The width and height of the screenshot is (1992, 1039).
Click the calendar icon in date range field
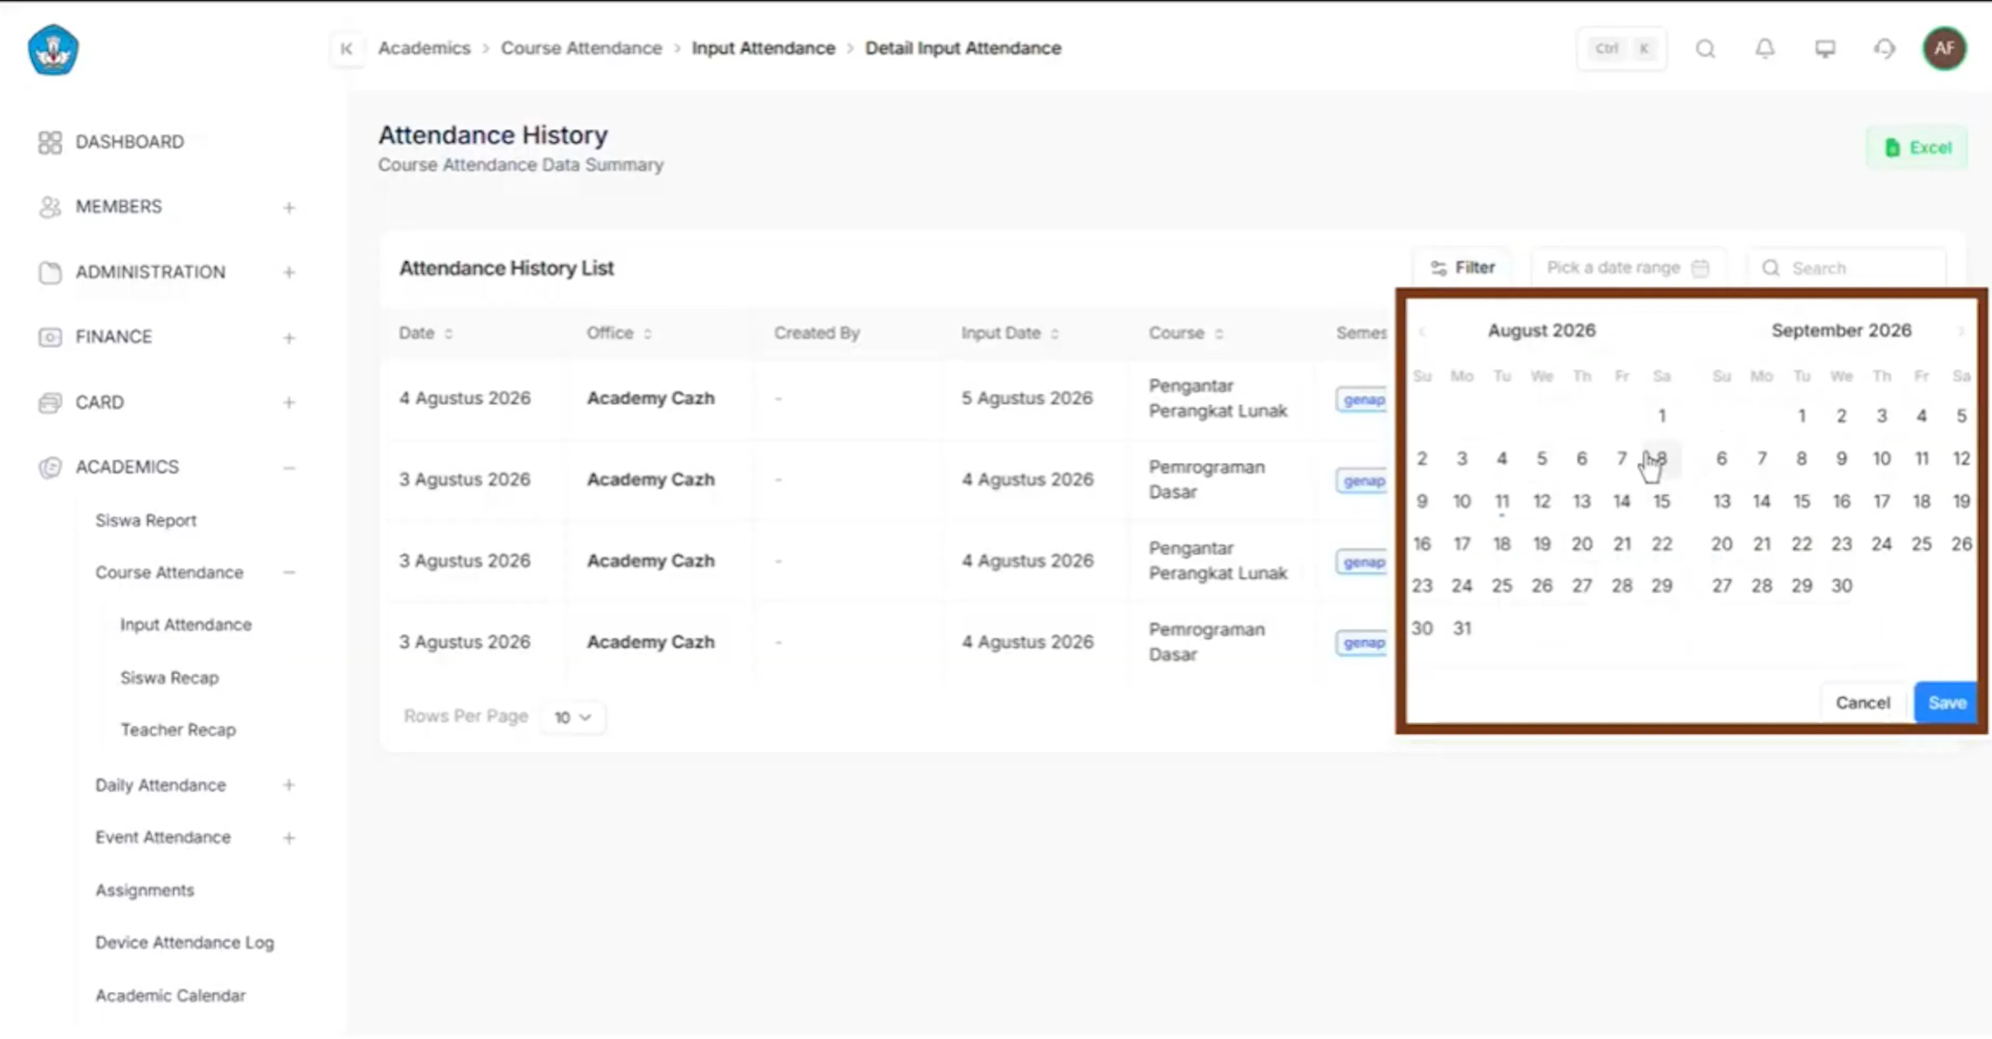point(1700,268)
